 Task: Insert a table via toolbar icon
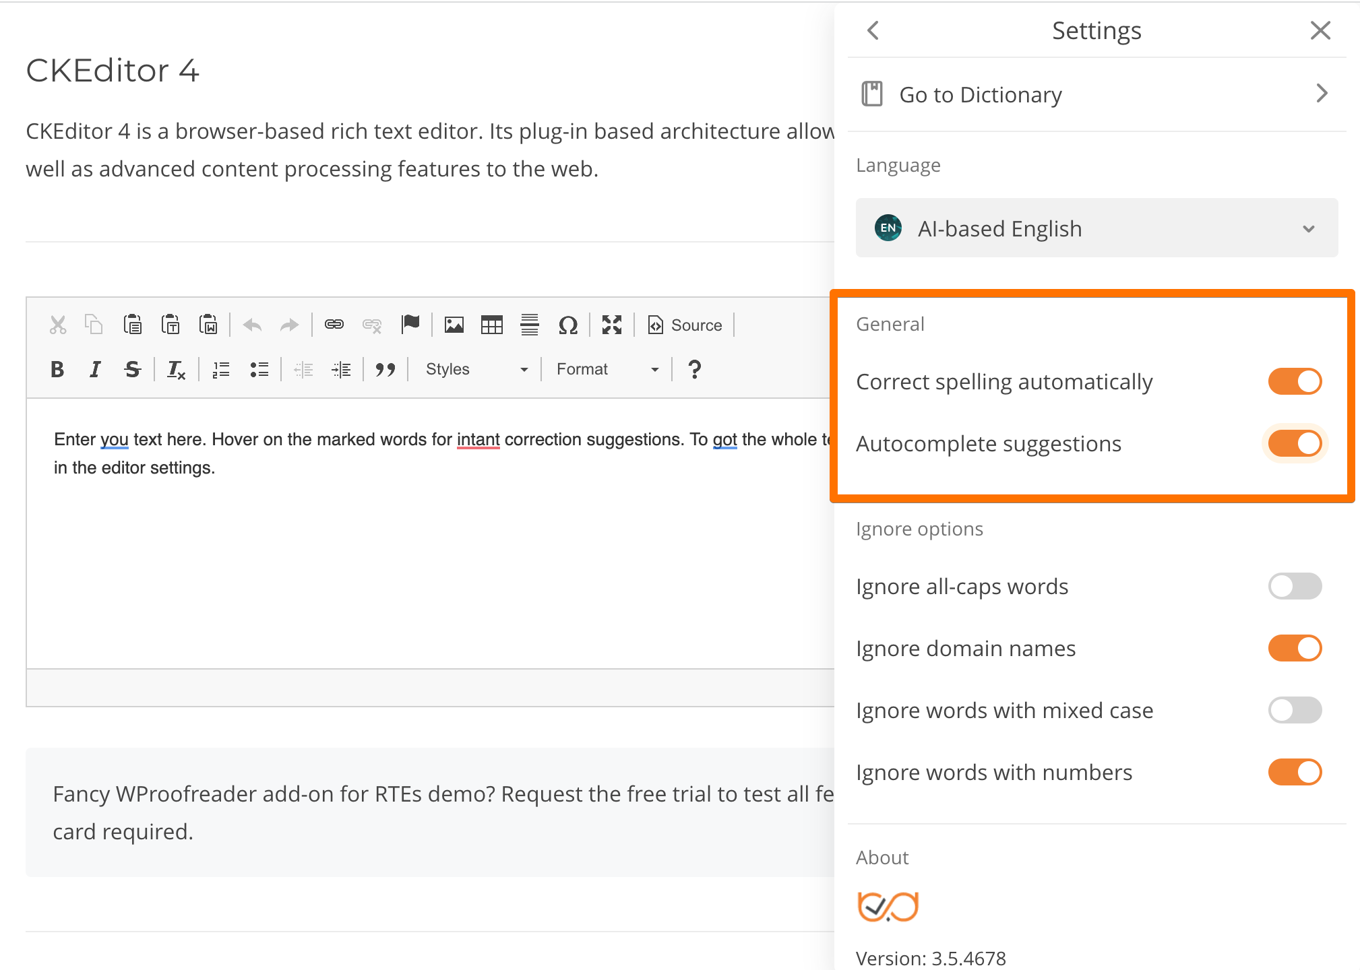click(x=491, y=325)
